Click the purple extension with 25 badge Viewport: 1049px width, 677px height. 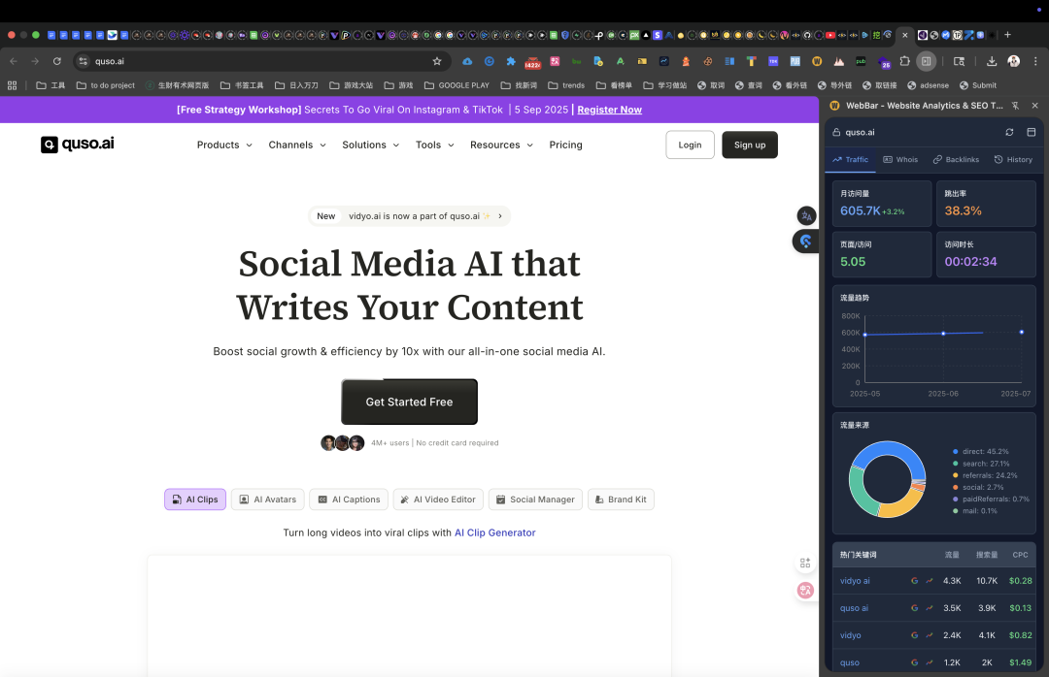(883, 62)
